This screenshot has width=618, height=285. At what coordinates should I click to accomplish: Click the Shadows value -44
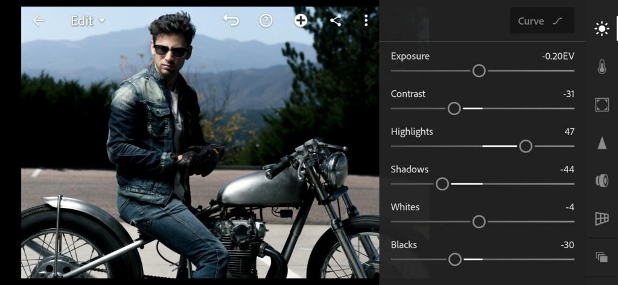[567, 170]
